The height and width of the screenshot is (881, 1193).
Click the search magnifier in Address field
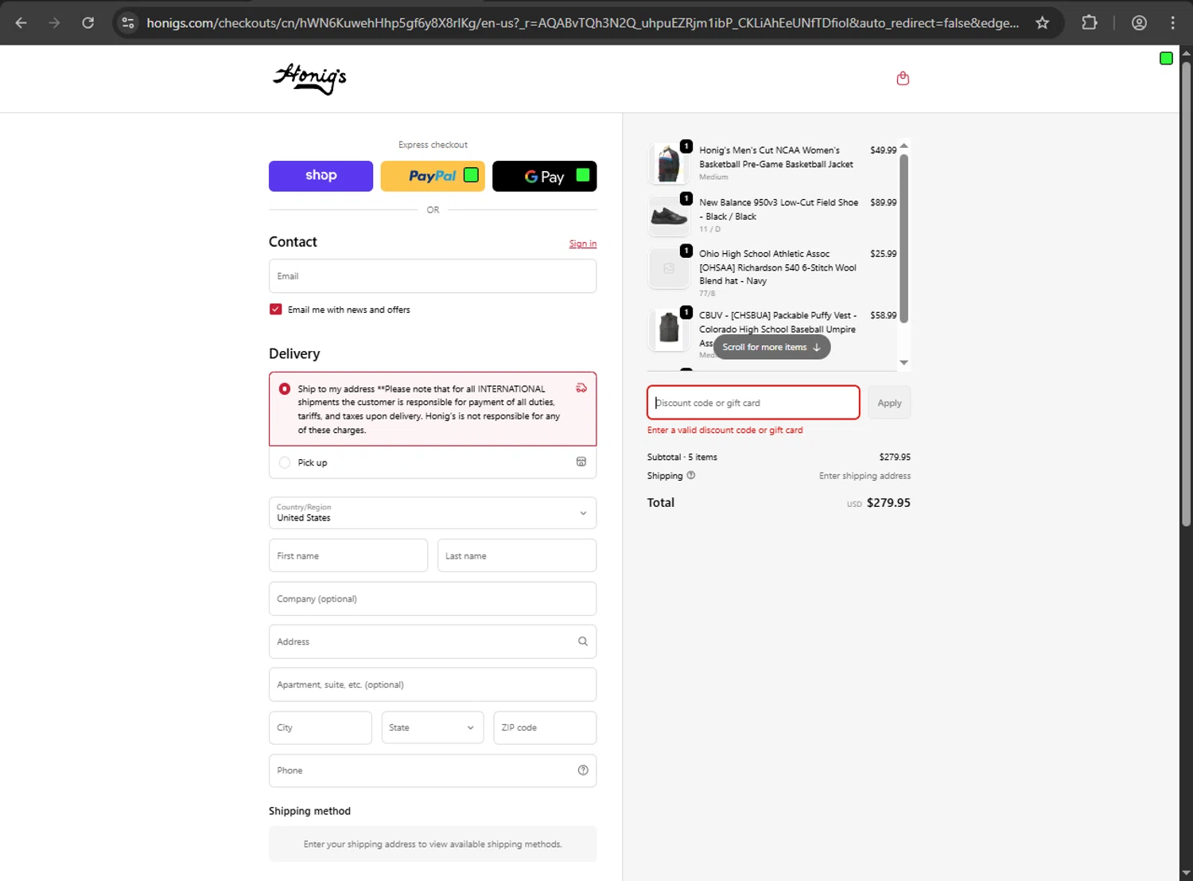[583, 641]
